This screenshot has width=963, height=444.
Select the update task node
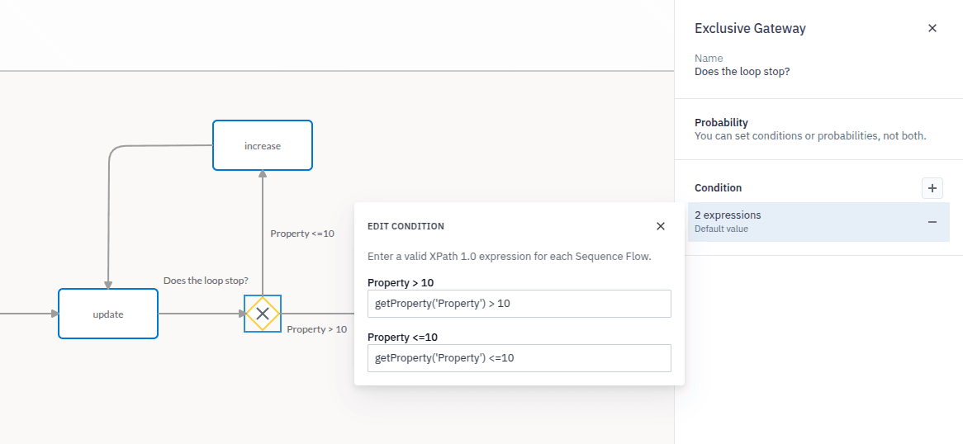coord(108,314)
